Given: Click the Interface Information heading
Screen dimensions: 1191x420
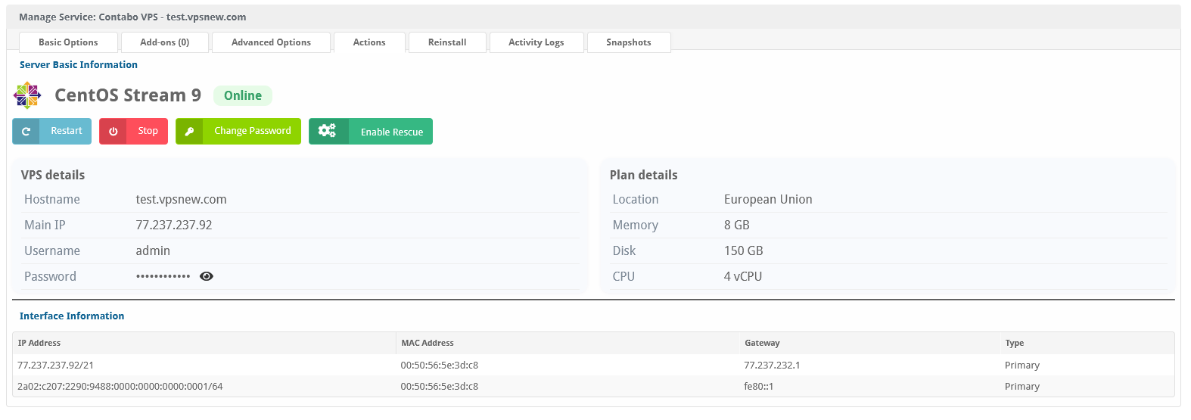Looking at the screenshot, I should coord(72,316).
